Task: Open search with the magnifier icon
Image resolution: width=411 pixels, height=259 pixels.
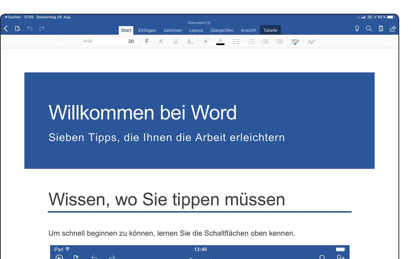Action: click(x=369, y=28)
